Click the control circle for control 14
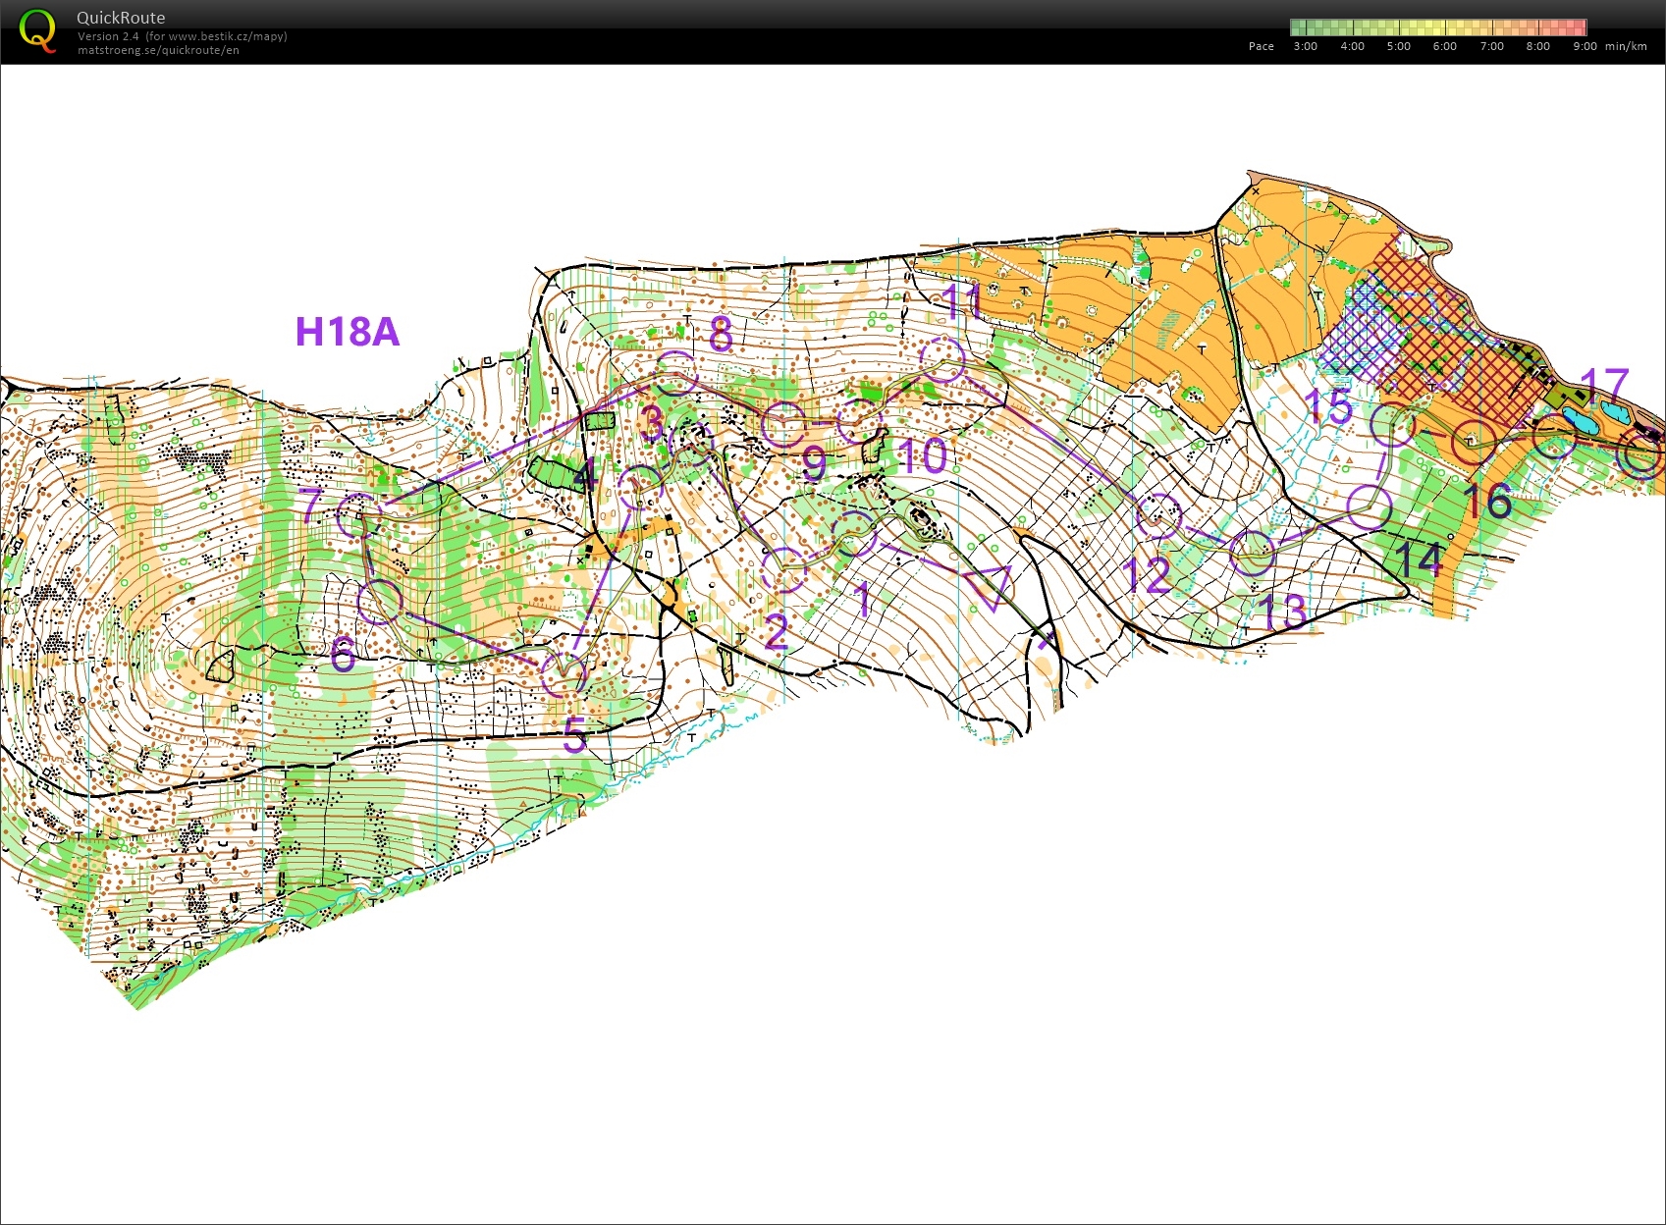The height and width of the screenshot is (1225, 1666). click(1370, 506)
